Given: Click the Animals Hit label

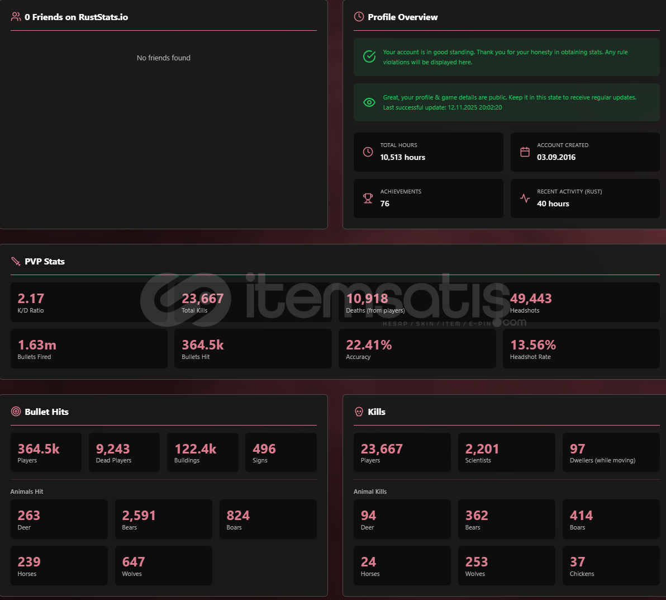Looking at the screenshot, I should [27, 492].
